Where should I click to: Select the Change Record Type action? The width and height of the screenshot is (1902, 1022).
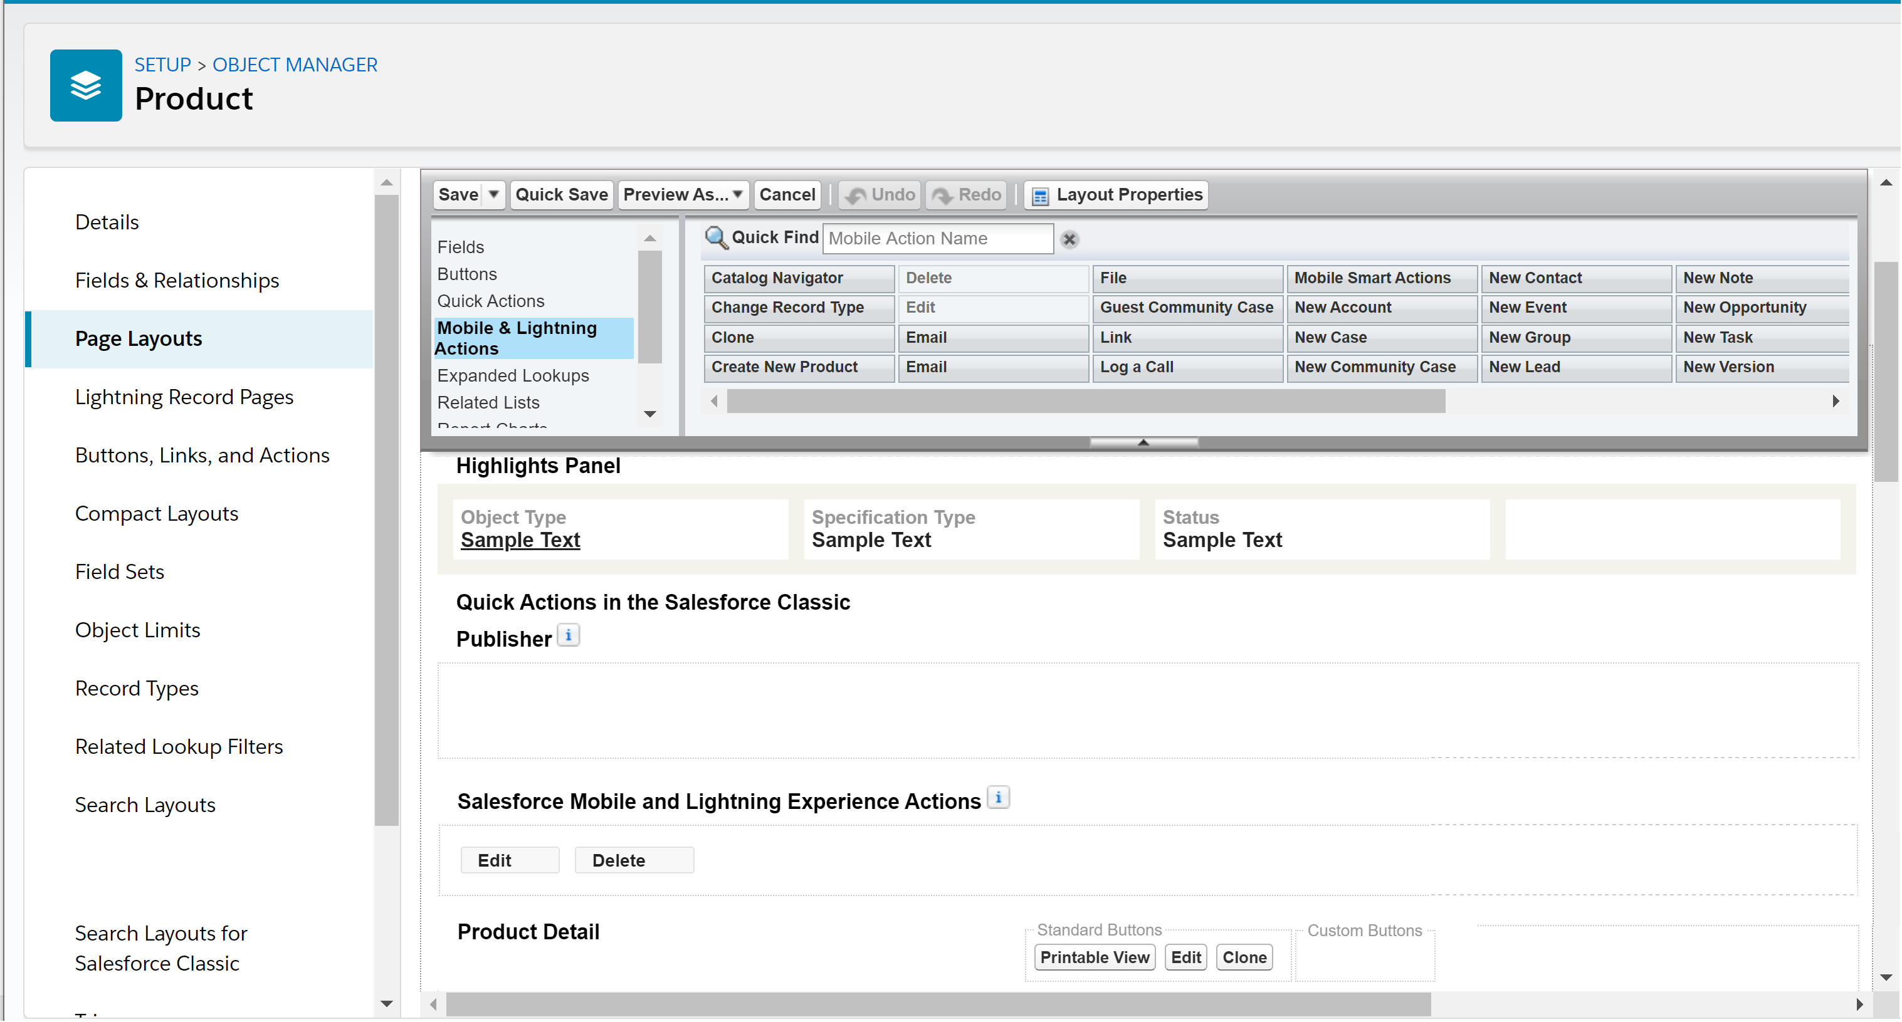[x=799, y=308]
